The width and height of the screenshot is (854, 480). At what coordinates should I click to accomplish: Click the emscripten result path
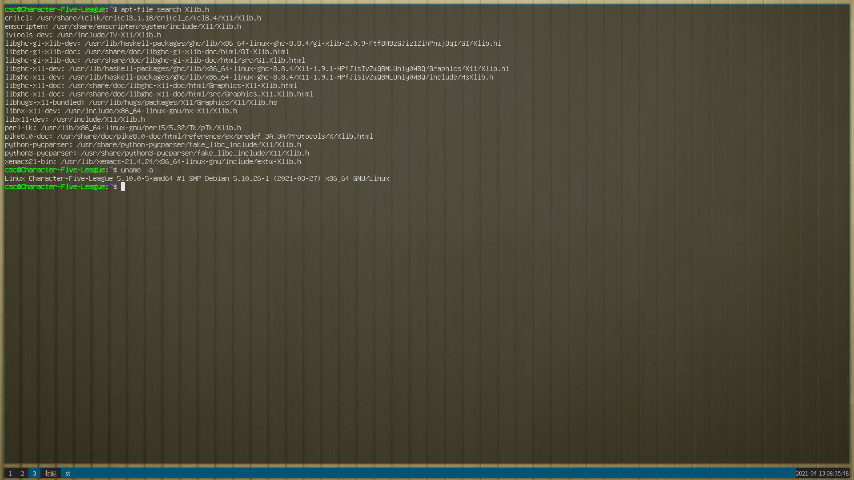point(147,27)
